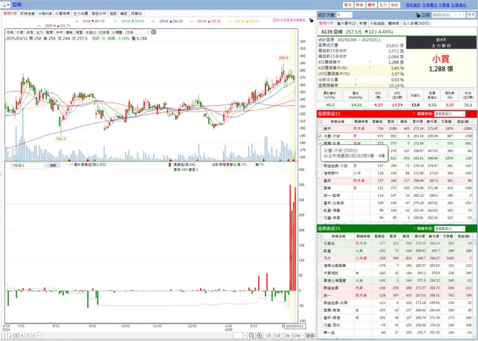Viewport: 478px width, 341px height.
Task: Switch to the 大量券商 tab
Action: pos(63,14)
